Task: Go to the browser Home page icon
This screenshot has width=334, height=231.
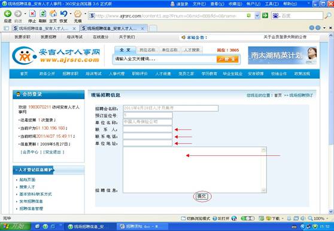Action: (53, 14)
